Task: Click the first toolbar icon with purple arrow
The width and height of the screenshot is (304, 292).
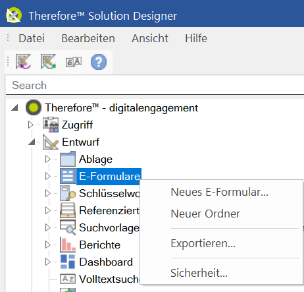Action: (x=23, y=62)
